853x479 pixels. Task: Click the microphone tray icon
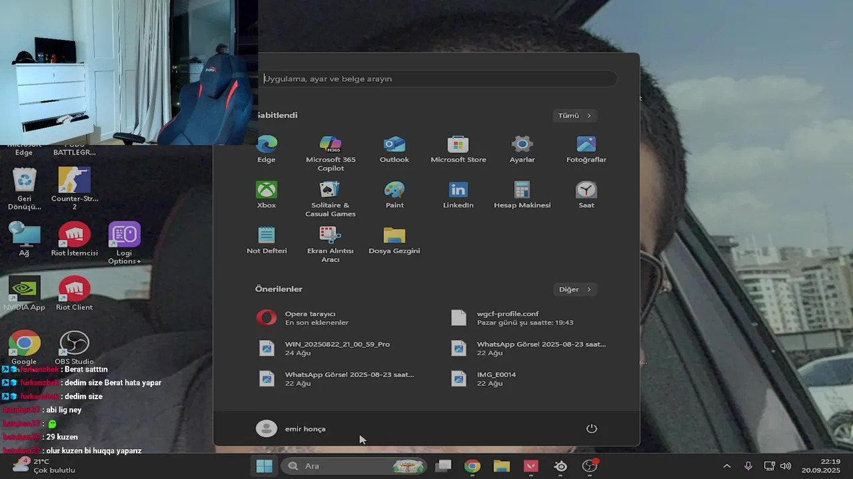(748, 466)
